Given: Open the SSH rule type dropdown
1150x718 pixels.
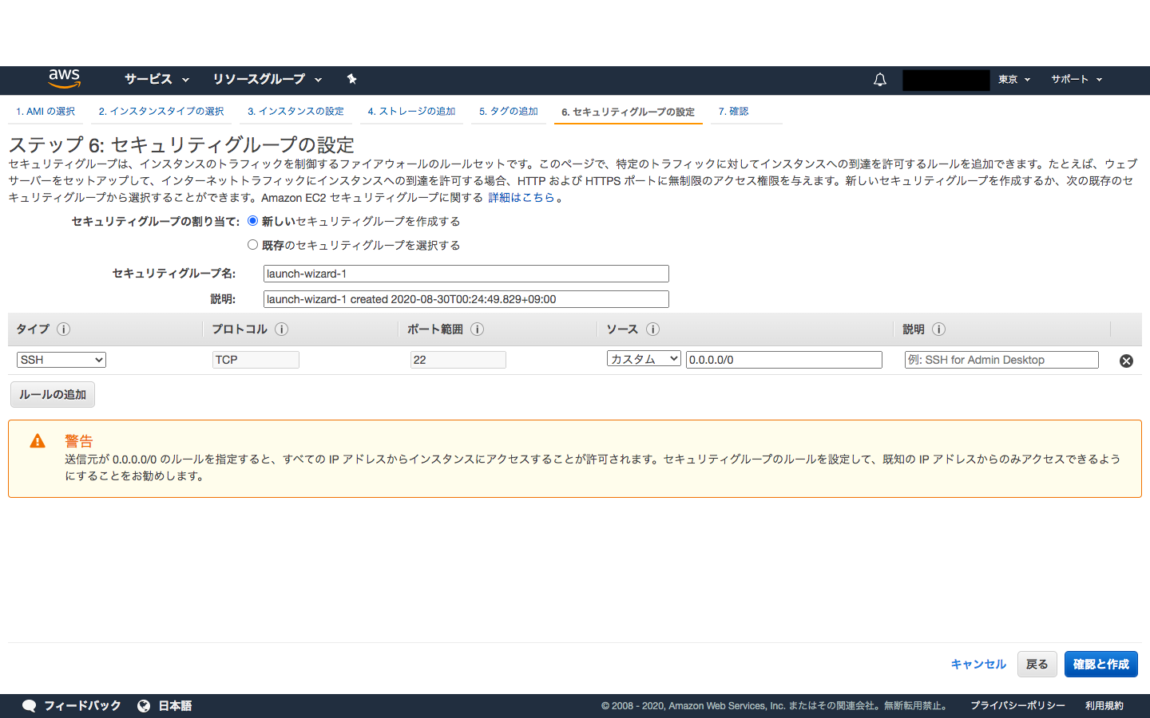Looking at the screenshot, I should pyautogui.click(x=61, y=359).
